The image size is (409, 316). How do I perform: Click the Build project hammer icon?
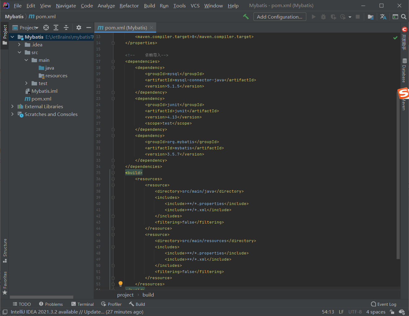pos(246,17)
